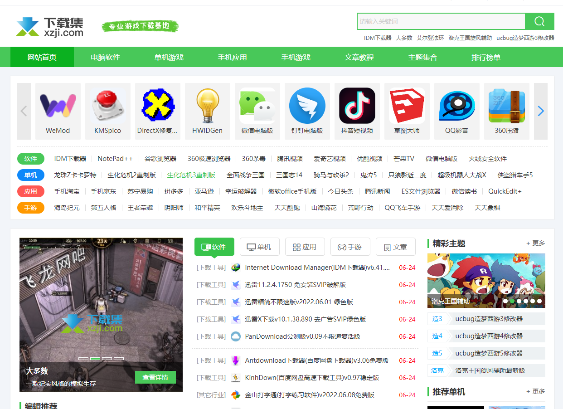Viewport: 563px width, 409px height.
Task: Click 更多 next to 精彩主题
Action: click(536, 243)
